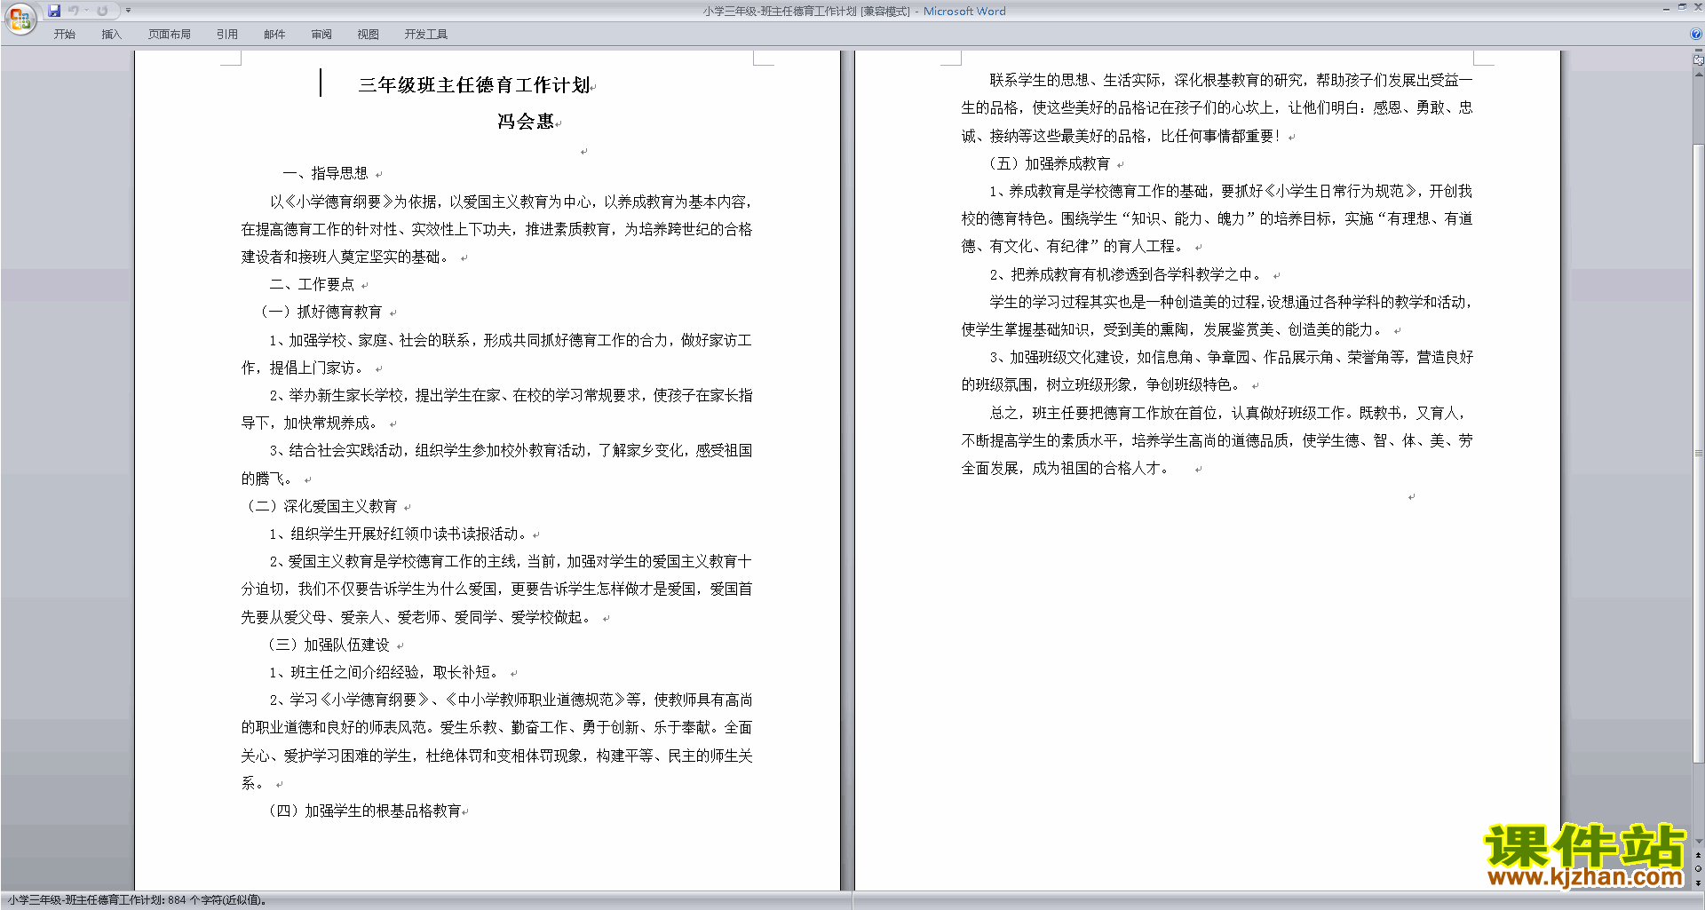
Task: Save the document with the floppy icon
Action: pos(54,11)
